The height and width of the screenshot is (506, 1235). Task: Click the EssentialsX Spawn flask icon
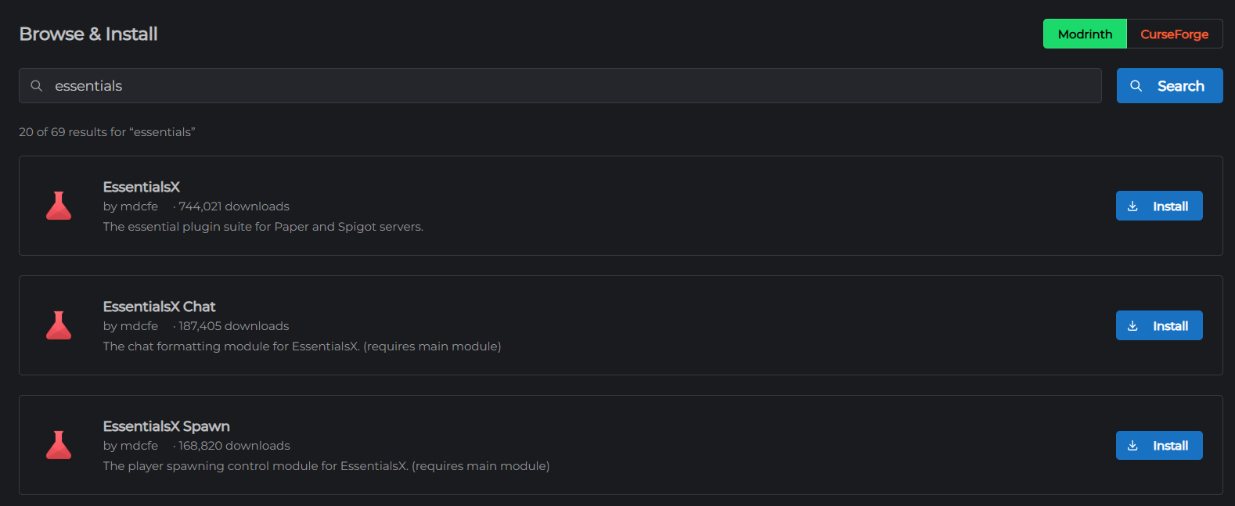(59, 445)
